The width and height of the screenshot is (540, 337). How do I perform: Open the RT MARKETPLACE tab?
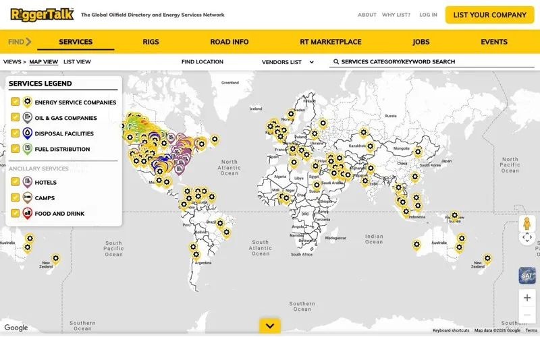pyautogui.click(x=331, y=42)
